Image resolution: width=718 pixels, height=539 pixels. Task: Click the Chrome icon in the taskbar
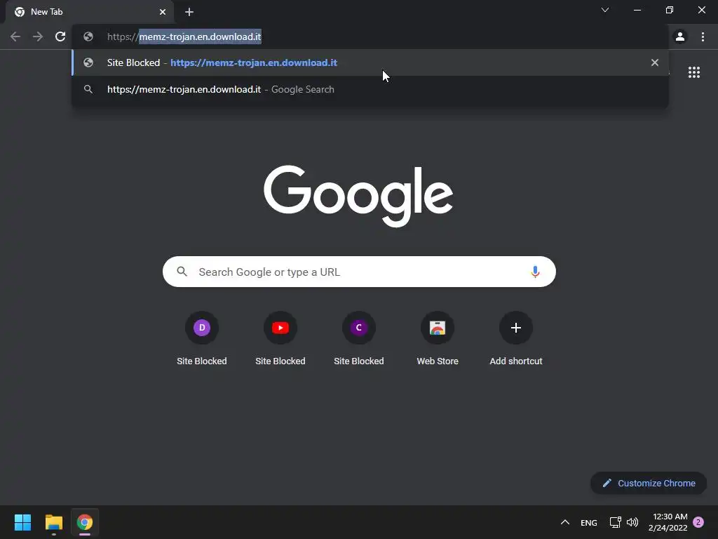pos(85,522)
